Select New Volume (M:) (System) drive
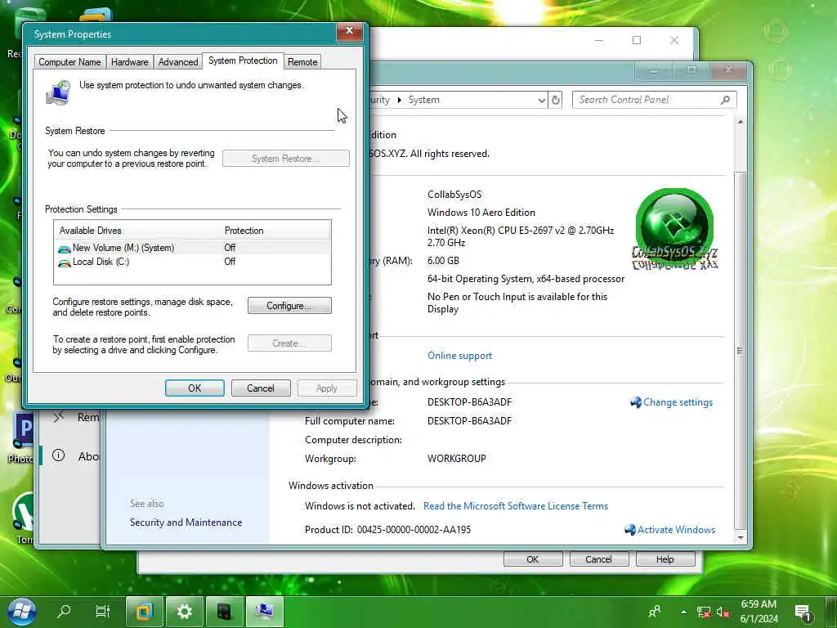The width and height of the screenshot is (837, 628). coord(192,248)
